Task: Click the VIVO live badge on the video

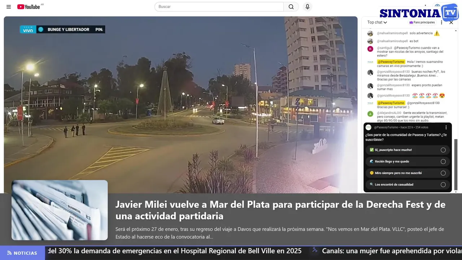Action: pos(28,30)
